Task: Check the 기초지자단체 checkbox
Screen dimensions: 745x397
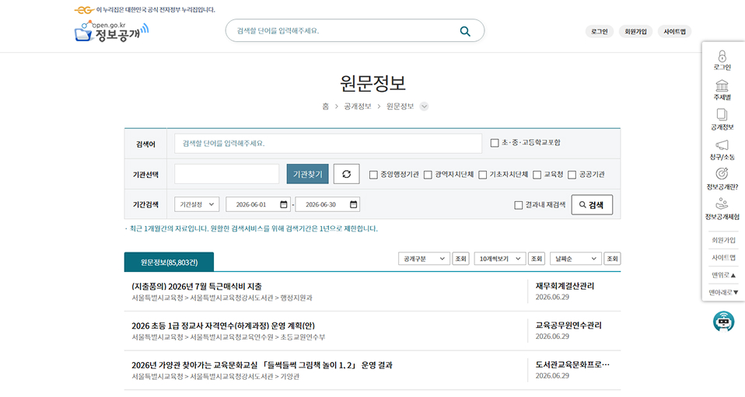Action: pos(482,175)
